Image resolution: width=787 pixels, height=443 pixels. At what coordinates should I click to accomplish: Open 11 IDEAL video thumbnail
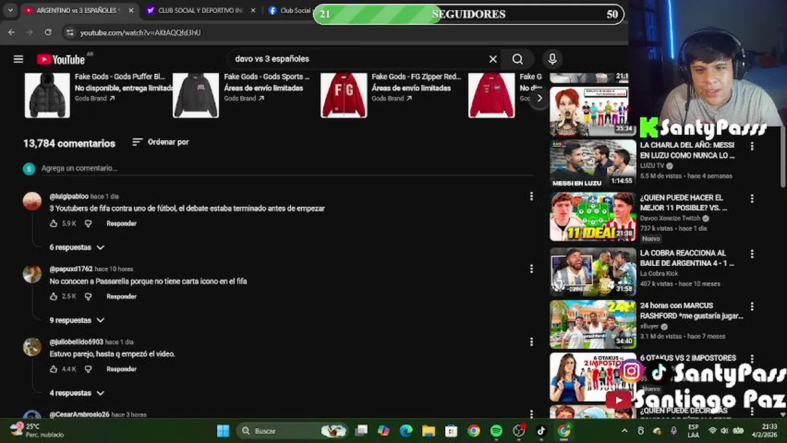pos(593,217)
